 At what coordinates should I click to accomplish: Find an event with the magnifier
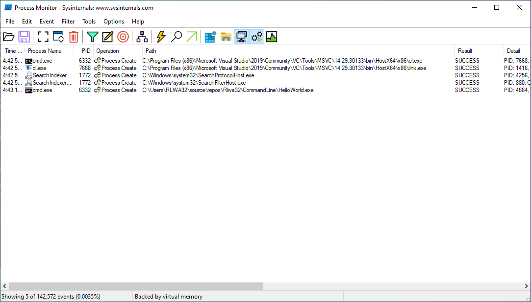click(177, 36)
